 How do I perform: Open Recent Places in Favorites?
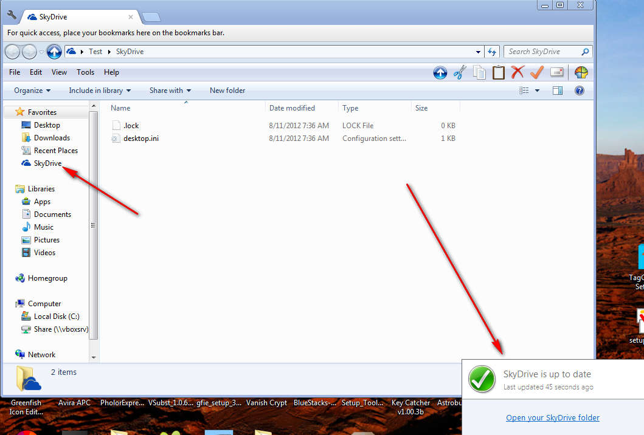pyautogui.click(x=55, y=150)
